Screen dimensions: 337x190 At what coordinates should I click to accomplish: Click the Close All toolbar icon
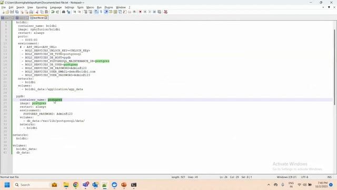26,12
